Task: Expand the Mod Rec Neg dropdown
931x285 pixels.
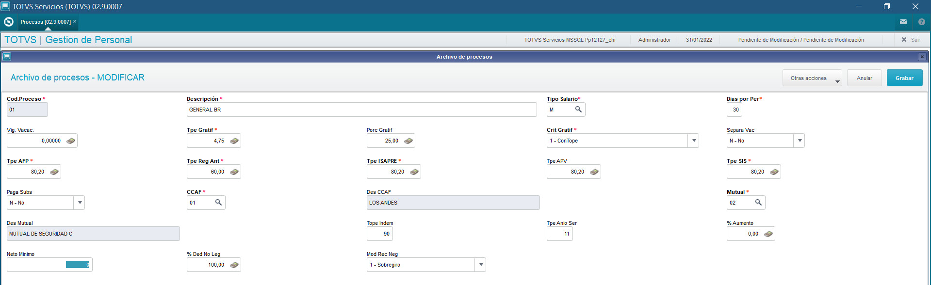Action: click(x=481, y=265)
